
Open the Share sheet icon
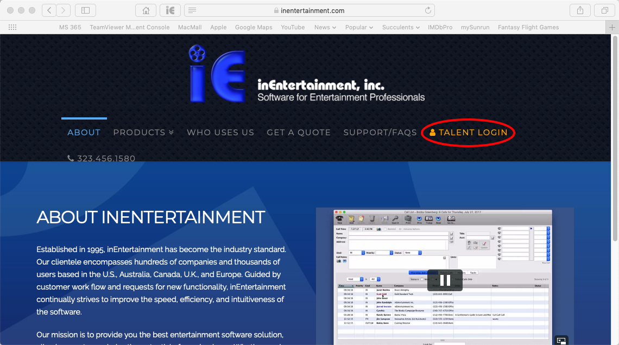[x=580, y=10]
